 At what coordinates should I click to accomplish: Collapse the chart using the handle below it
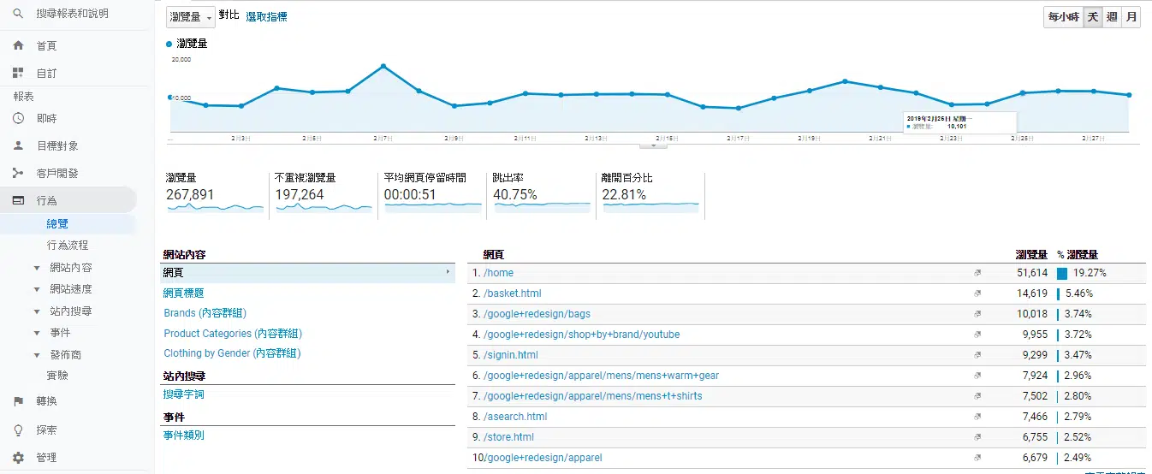(x=653, y=145)
